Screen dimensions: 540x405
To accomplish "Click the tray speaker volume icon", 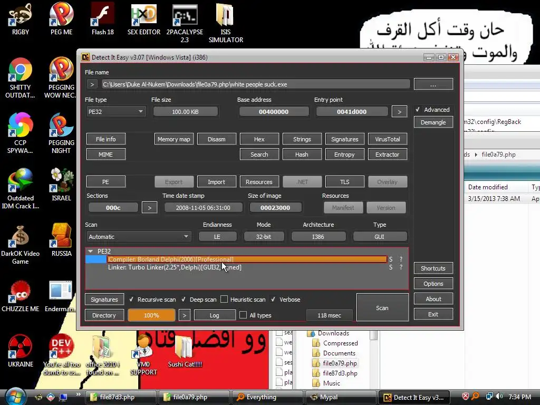I will point(499,397).
